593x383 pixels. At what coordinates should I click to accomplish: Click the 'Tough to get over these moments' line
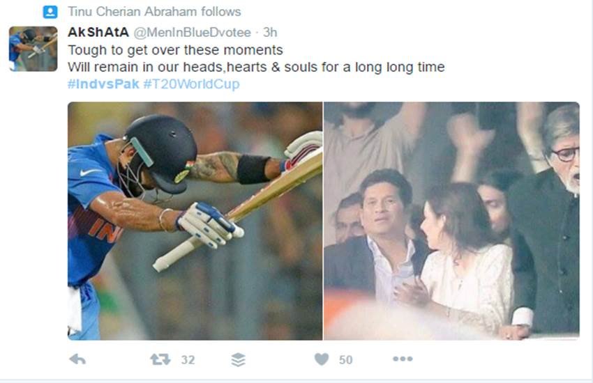click(176, 50)
